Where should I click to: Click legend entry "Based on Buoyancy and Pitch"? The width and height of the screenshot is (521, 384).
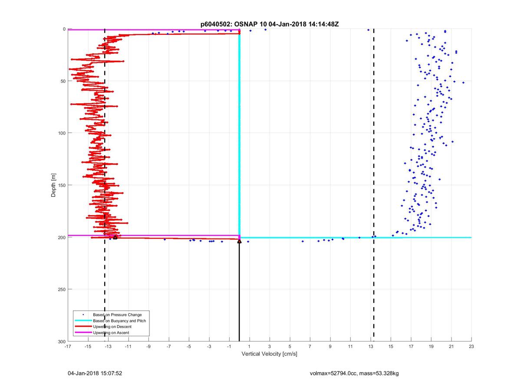click(x=119, y=321)
